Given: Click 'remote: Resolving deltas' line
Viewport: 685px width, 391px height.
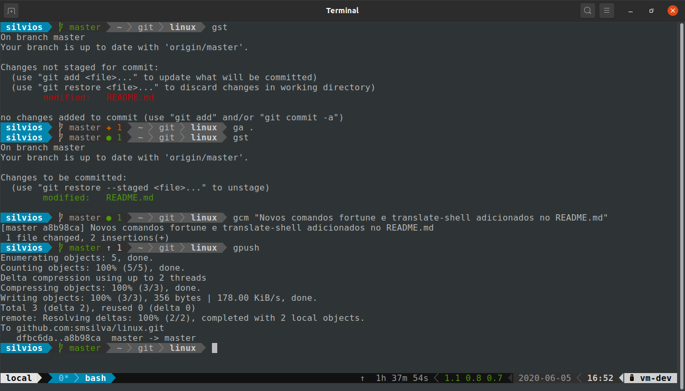Looking at the screenshot, I should tap(183, 318).
